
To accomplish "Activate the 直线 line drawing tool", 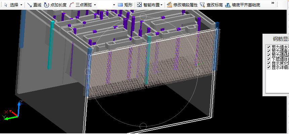I will (x=34, y=5).
